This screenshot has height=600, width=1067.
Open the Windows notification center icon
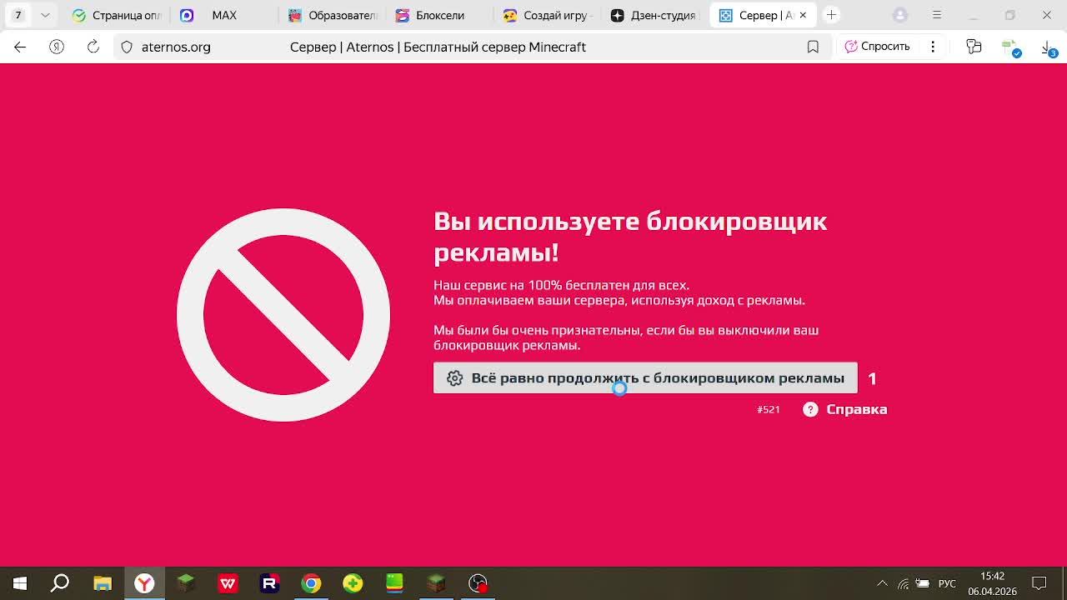click(x=1039, y=583)
